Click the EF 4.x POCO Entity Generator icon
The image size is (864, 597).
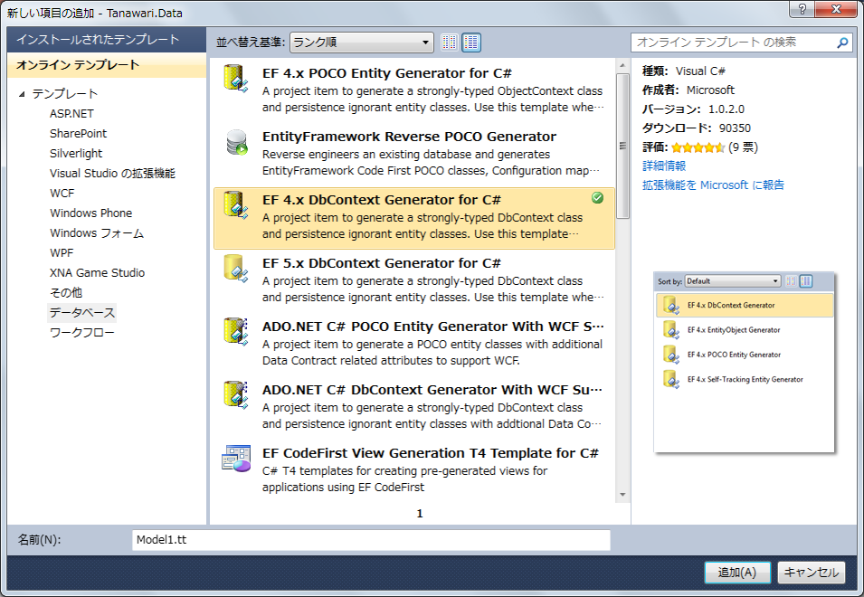[236, 78]
